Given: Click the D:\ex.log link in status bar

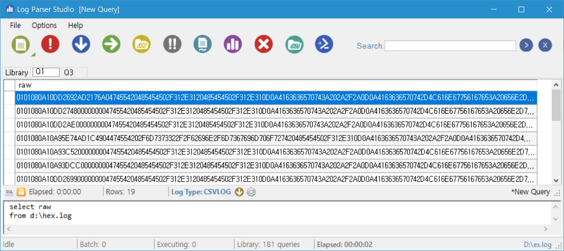Looking at the screenshot, I should point(538,244).
